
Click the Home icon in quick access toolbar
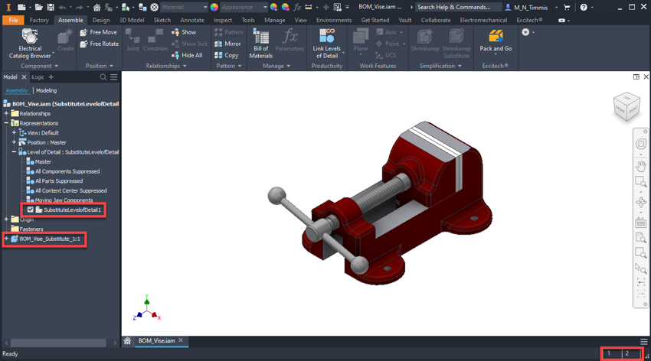[x=97, y=7]
